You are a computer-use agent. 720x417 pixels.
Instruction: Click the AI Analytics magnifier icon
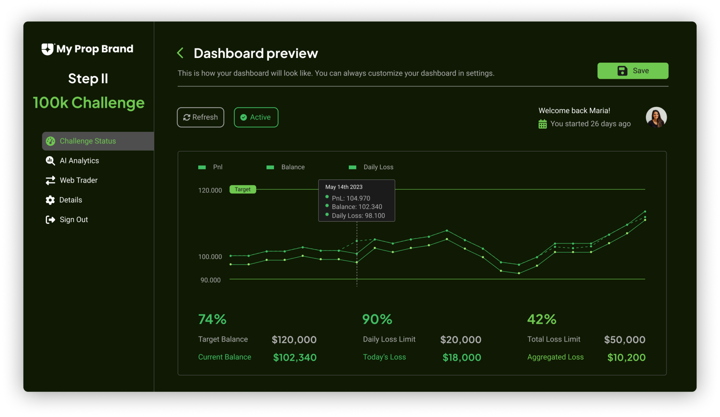(x=50, y=161)
